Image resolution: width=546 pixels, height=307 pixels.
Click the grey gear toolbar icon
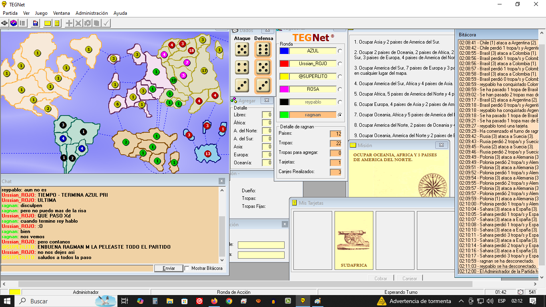click(x=87, y=23)
